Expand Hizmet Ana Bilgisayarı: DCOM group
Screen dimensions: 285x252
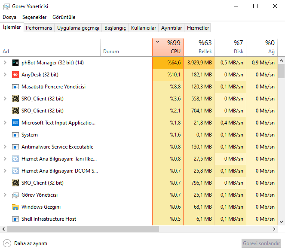pyautogui.click(x=5, y=171)
